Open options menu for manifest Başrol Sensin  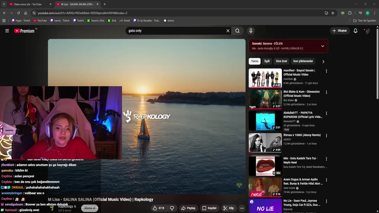pyautogui.click(x=326, y=71)
